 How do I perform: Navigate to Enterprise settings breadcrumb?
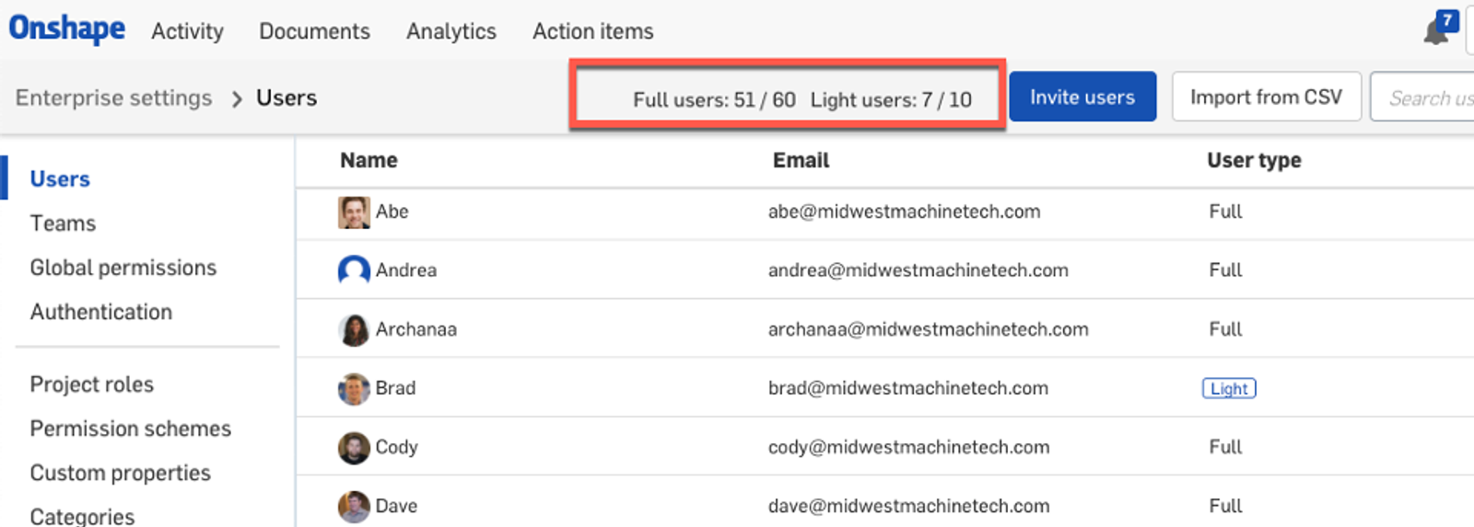click(x=113, y=98)
